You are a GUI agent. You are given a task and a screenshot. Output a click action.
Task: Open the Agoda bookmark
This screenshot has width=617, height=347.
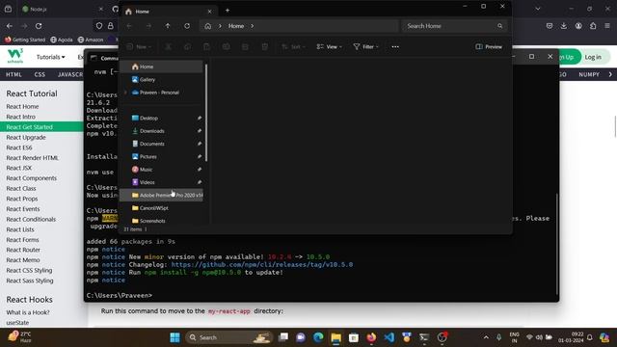(62, 40)
